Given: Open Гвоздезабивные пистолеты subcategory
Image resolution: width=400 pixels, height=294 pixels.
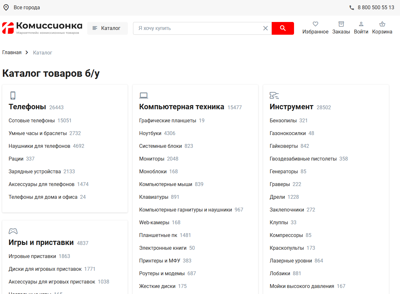Looking at the screenshot, I should pyautogui.click(x=303, y=159).
